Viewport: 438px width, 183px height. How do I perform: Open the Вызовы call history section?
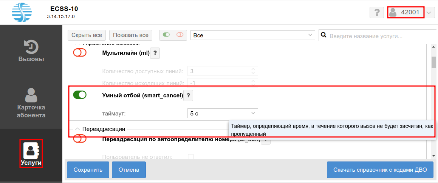pyautogui.click(x=31, y=51)
